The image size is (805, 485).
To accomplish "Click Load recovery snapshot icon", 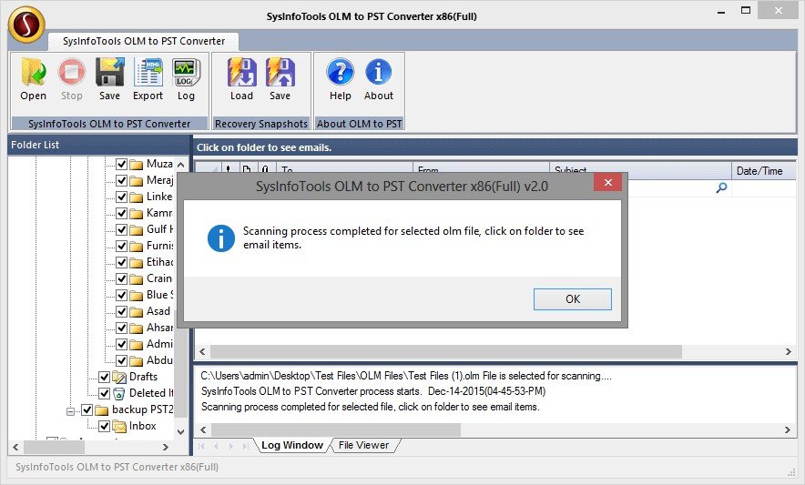I will (242, 72).
